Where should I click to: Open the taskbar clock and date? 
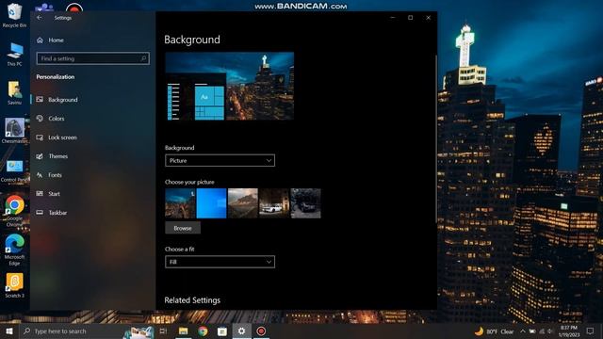pyautogui.click(x=569, y=331)
